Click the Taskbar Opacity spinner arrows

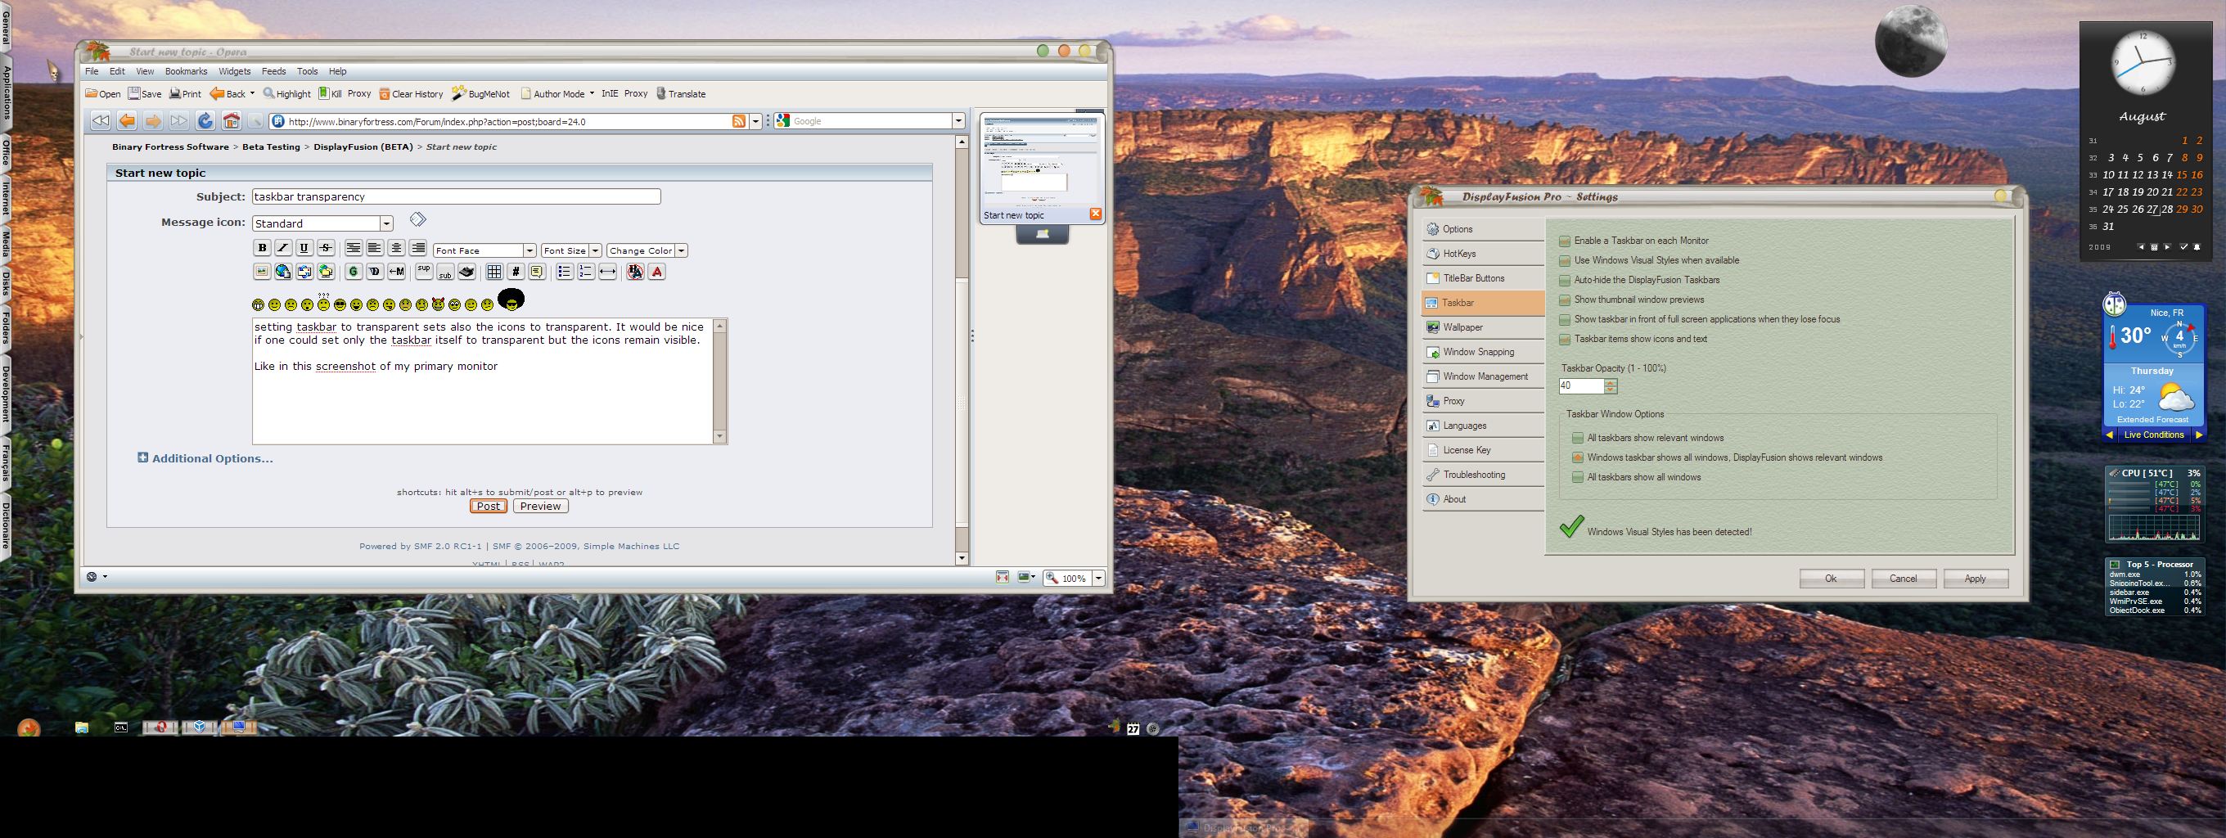coord(1610,386)
